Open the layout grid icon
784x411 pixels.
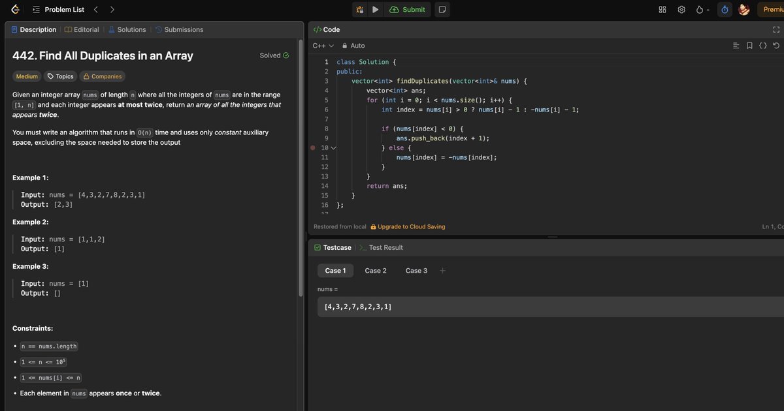662,10
